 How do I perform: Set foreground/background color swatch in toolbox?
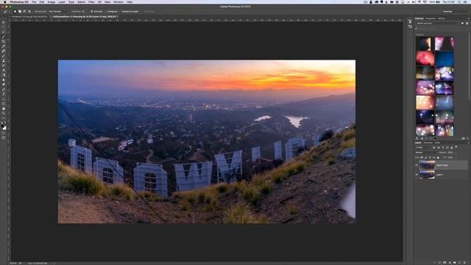pos(4,127)
